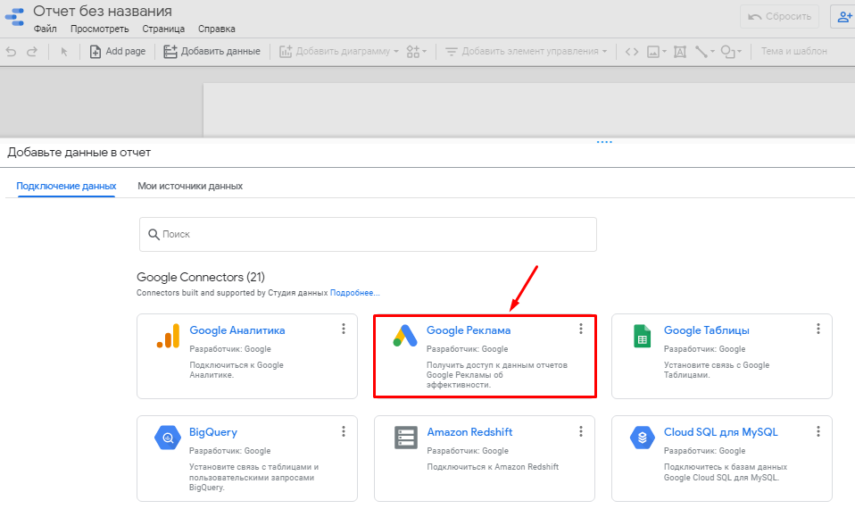
Task: Open the Справка menu
Action: point(217,29)
